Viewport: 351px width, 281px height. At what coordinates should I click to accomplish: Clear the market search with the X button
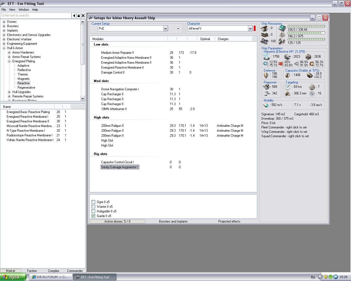[83, 16]
